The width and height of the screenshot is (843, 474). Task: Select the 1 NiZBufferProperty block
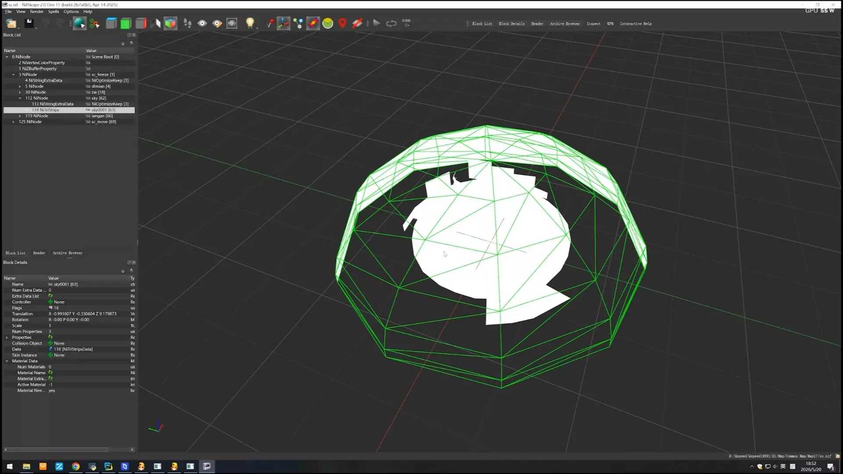38,69
